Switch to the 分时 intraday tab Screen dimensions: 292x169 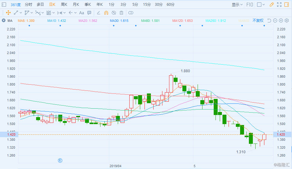click(28, 5)
